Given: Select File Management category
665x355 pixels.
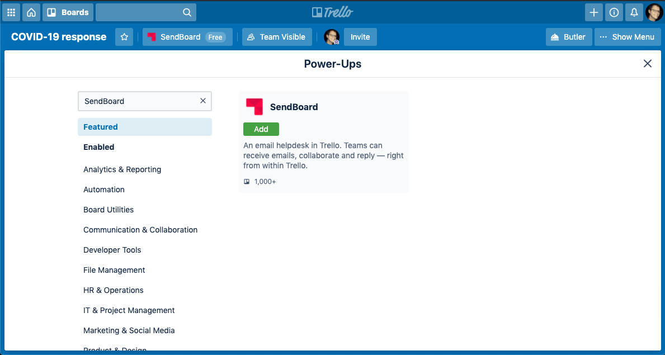Looking at the screenshot, I should (x=114, y=270).
